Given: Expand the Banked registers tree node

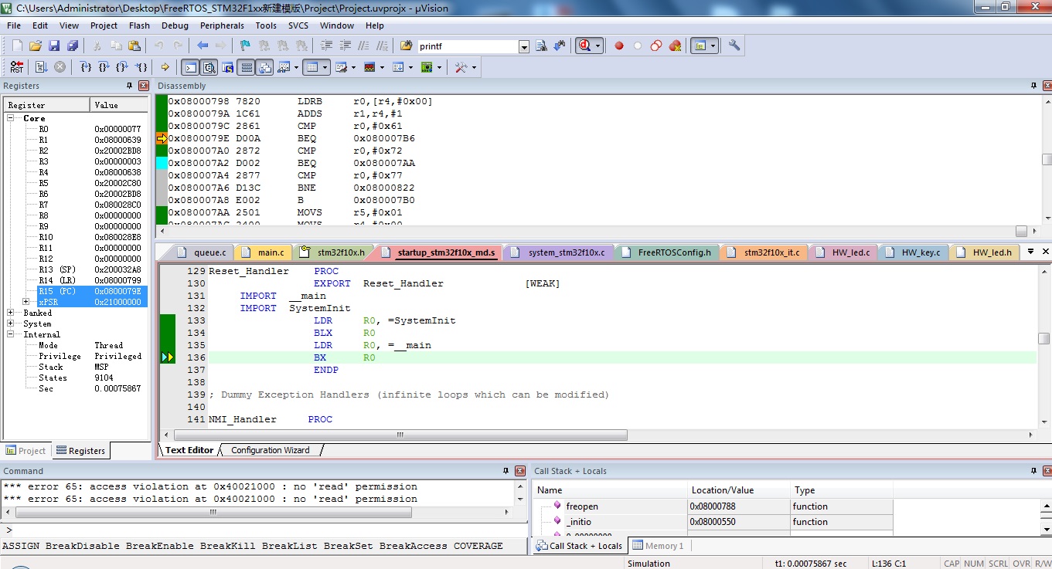Looking at the screenshot, I should pos(12,313).
